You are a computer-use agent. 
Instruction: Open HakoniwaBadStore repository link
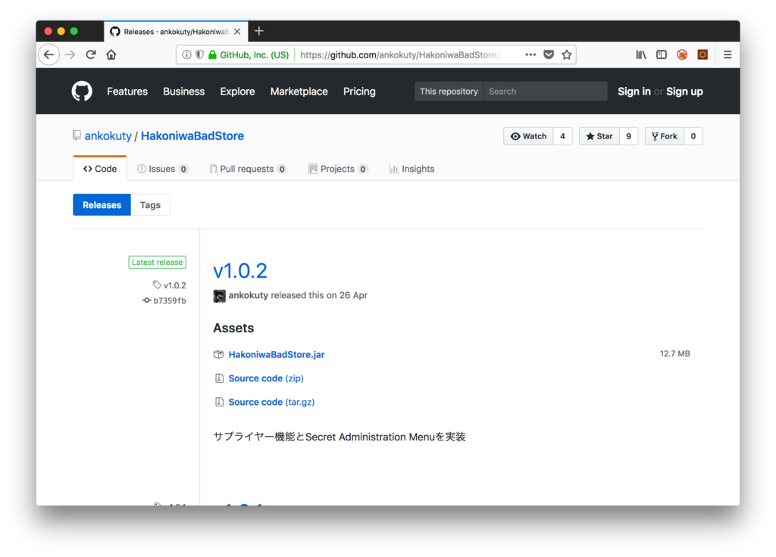pyautogui.click(x=192, y=136)
